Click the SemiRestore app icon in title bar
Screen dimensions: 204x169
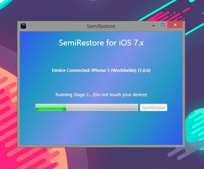click(23, 26)
